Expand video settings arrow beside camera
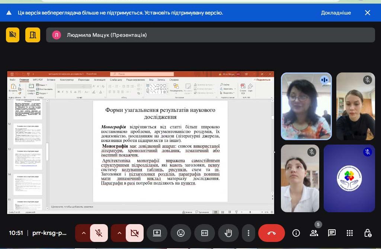 pos(119,233)
